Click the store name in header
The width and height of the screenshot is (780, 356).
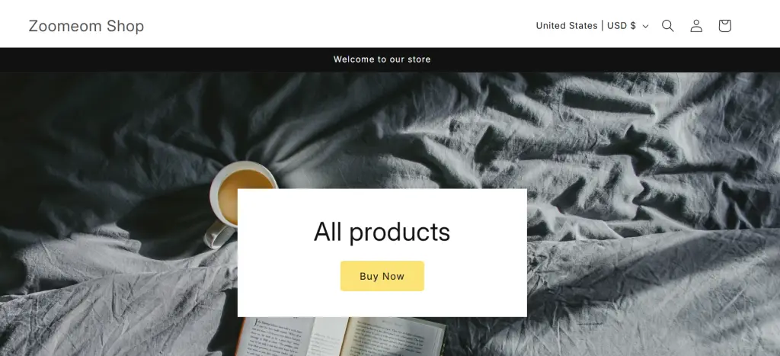pyautogui.click(x=86, y=26)
